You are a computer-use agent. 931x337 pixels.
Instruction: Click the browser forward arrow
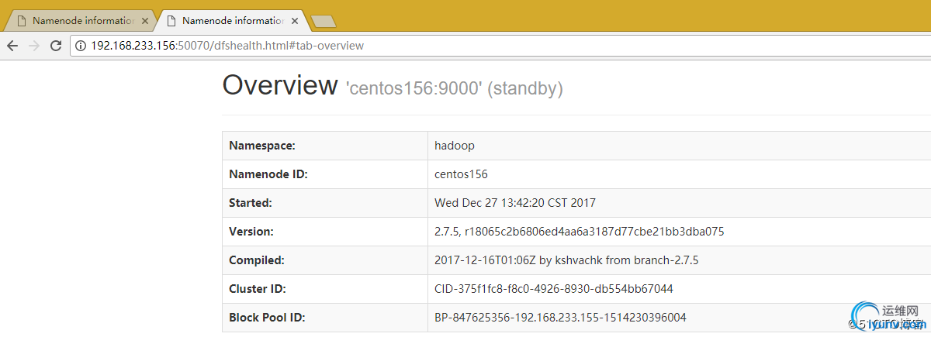(34, 46)
